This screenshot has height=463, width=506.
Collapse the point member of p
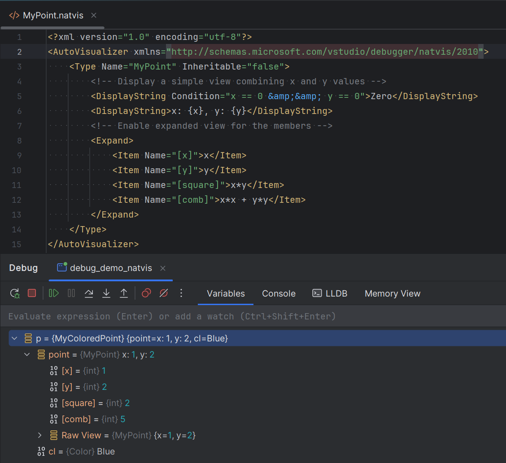(x=27, y=354)
